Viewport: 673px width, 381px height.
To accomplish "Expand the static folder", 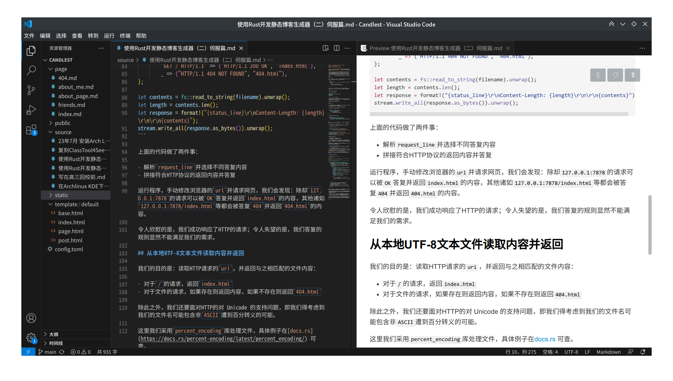I will (x=61, y=195).
